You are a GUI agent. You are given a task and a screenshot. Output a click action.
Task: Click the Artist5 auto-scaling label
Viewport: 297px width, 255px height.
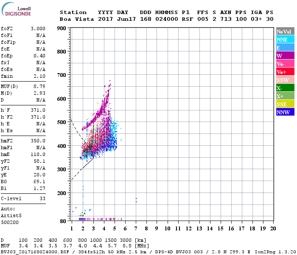coord(11,216)
